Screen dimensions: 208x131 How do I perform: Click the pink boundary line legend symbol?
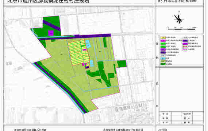point(185,49)
